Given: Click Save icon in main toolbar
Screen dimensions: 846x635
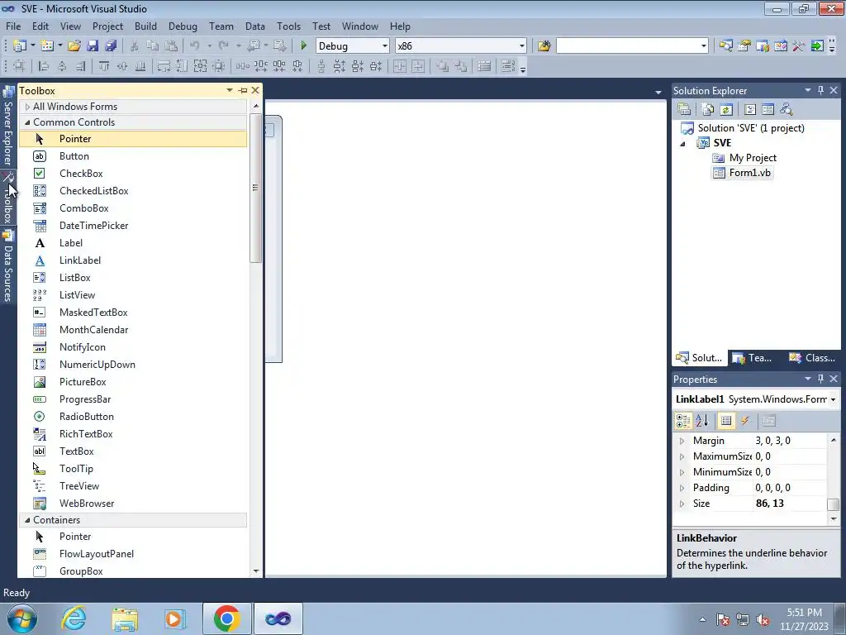Looking at the screenshot, I should [x=93, y=46].
